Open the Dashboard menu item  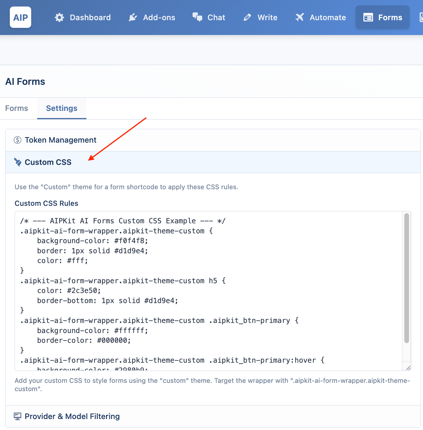tap(83, 17)
